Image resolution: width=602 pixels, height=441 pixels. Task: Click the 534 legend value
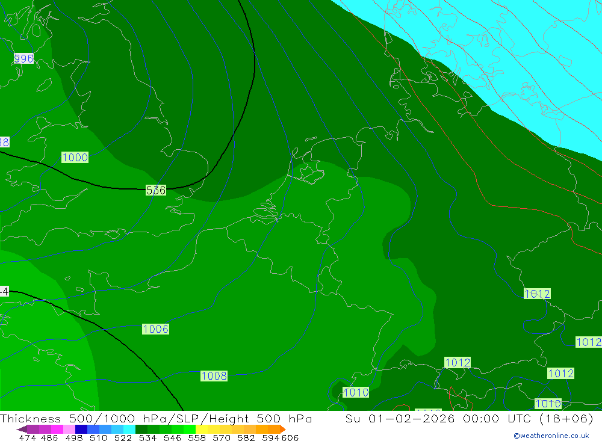point(147,437)
